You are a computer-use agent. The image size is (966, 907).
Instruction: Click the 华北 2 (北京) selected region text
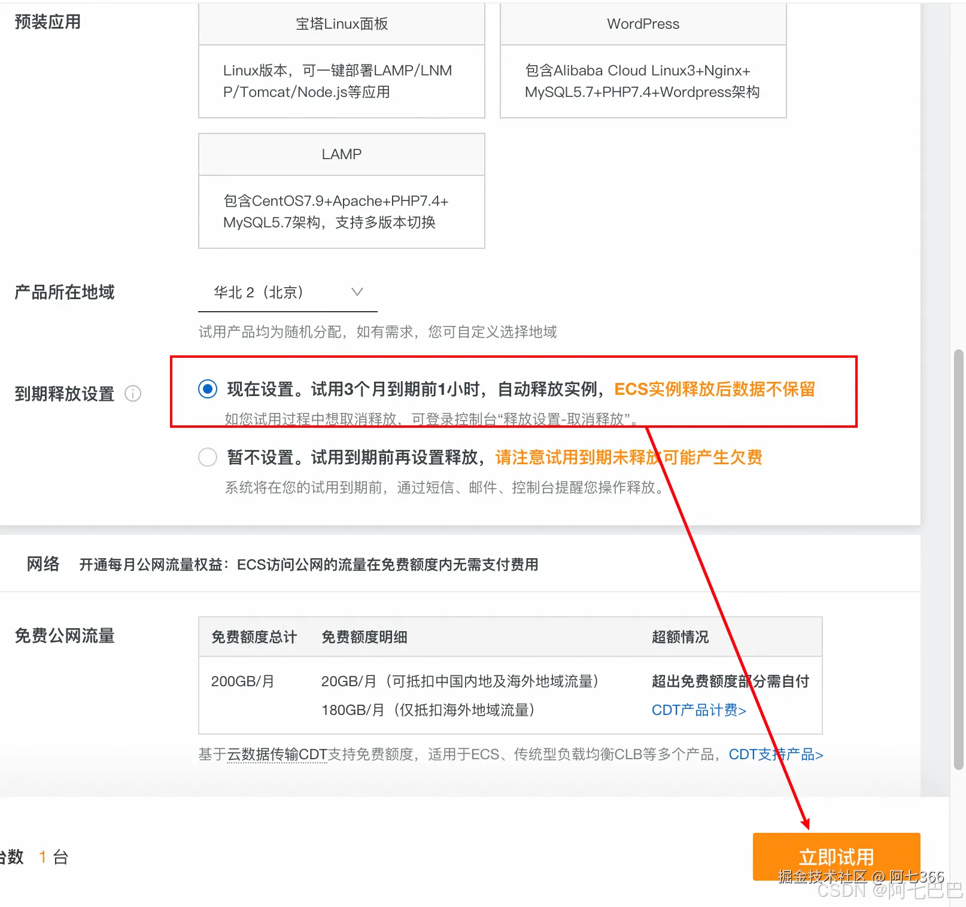[259, 293]
